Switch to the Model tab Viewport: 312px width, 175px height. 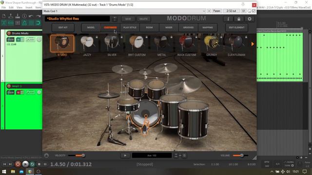pos(91,28)
